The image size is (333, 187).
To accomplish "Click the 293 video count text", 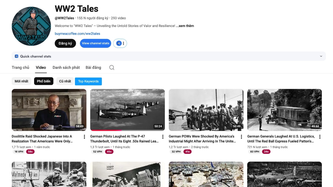I will (118, 18).
